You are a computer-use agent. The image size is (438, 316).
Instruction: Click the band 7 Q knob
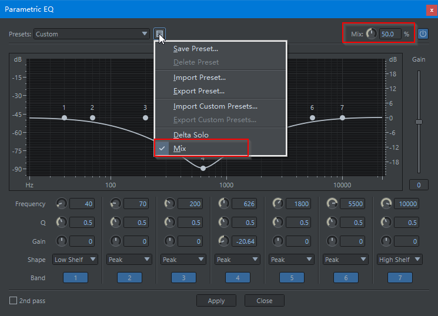click(x=386, y=223)
